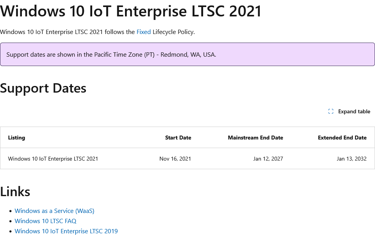
Task: Open the Windows as a Service (WaaS) link
Action: coord(54,211)
